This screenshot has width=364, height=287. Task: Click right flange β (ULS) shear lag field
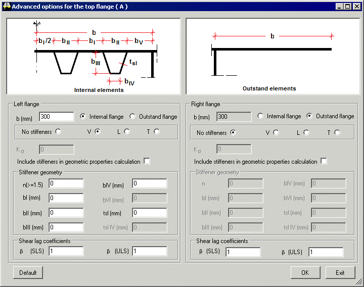click(x=326, y=252)
